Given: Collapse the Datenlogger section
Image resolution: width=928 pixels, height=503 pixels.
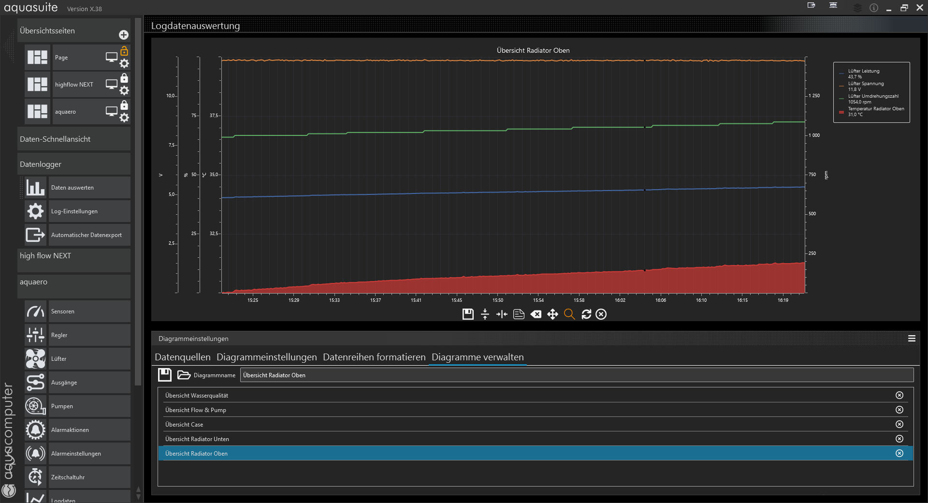Looking at the screenshot, I should pos(73,164).
